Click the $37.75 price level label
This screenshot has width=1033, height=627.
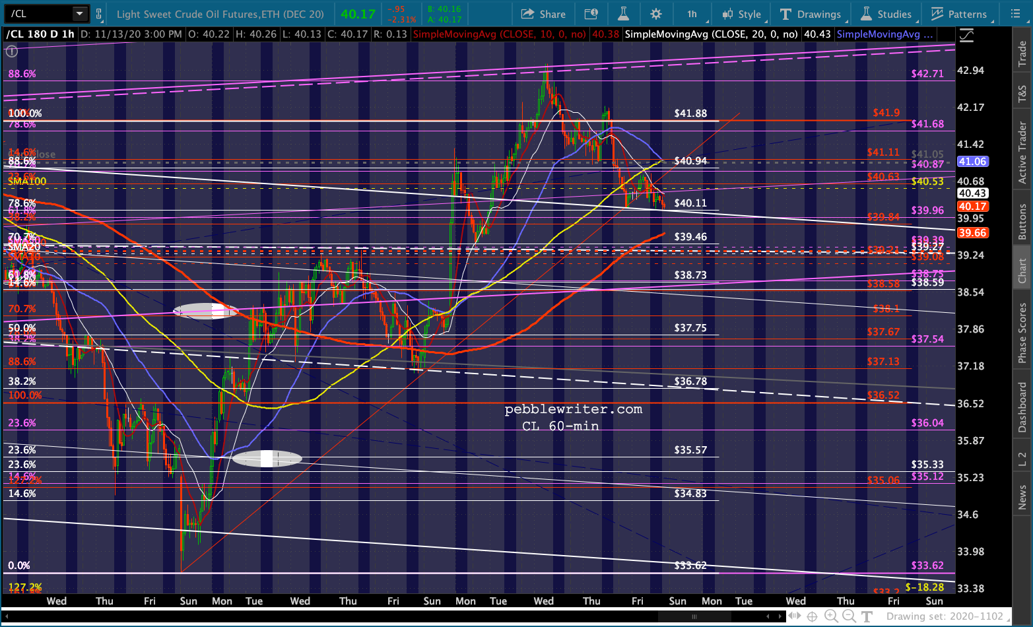click(690, 328)
